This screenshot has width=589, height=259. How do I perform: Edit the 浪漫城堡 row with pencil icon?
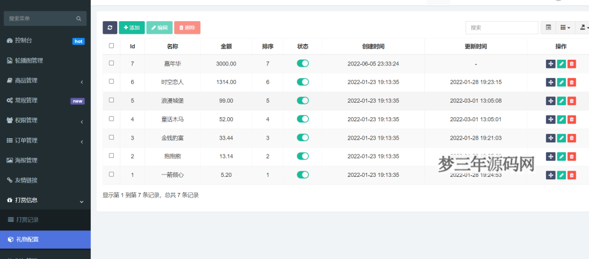pos(561,101)
